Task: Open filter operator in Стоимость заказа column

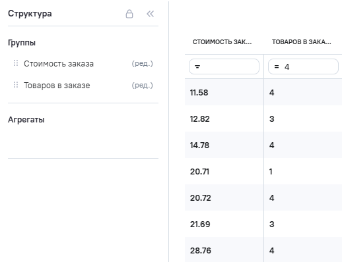Action: click(197, 66)
